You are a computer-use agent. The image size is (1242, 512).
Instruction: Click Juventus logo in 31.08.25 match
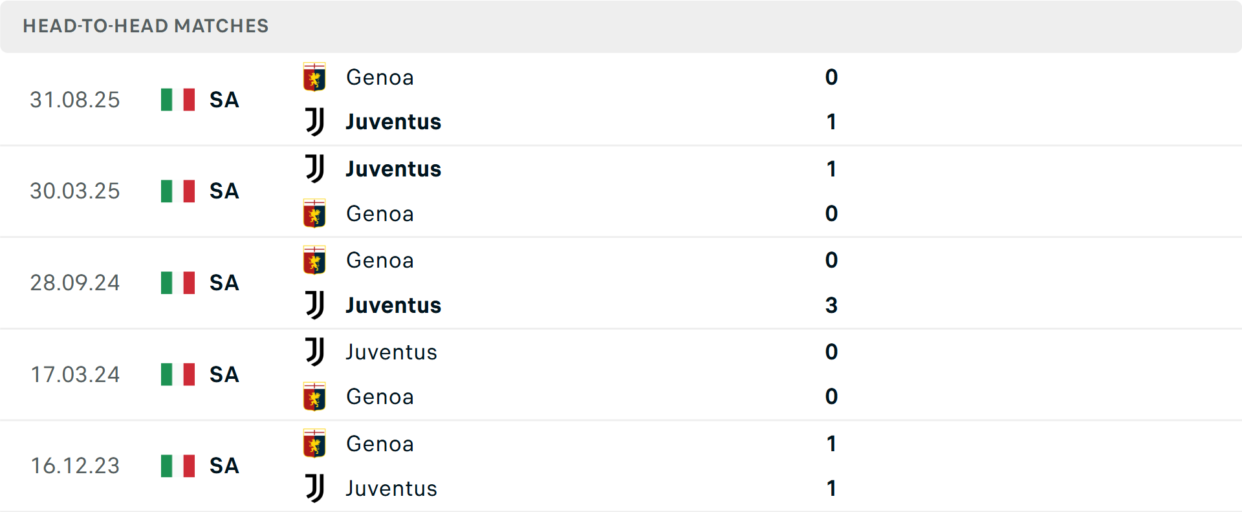(x=314, y=122)
